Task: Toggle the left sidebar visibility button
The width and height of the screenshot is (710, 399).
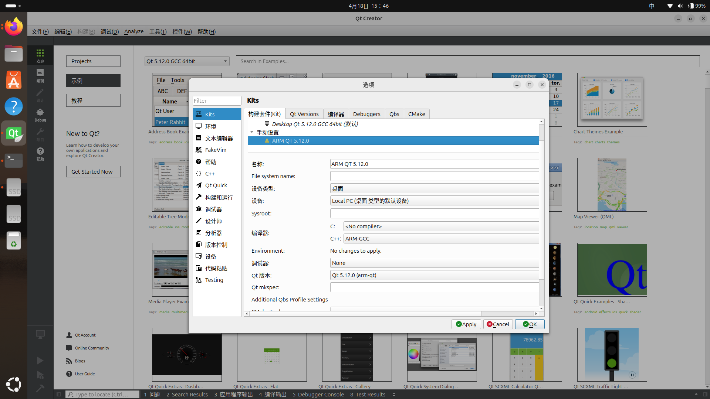Action: pos(58,394)
